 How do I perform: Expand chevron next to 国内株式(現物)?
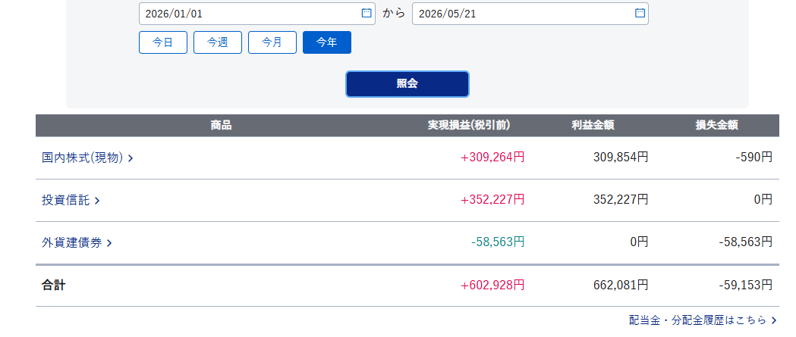(x=131, y=158)
